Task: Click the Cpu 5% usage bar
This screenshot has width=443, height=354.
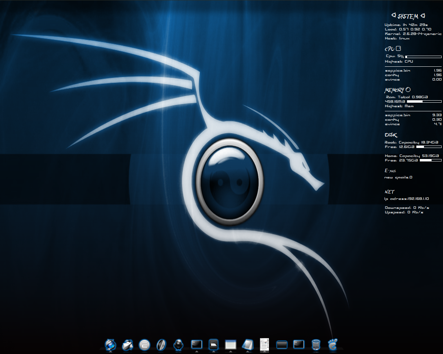Action: click(423, 56)
